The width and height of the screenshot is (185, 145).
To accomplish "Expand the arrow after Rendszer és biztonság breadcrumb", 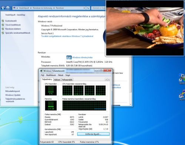I will click(54, 8).
